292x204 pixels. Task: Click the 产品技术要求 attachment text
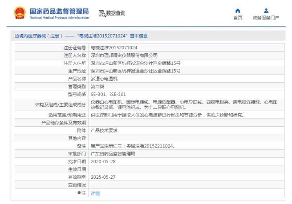pyautogui.click(x=104, y=131)
